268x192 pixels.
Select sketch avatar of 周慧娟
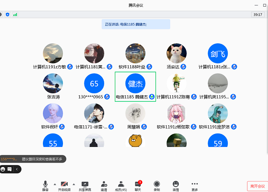(x=135, y=113)
